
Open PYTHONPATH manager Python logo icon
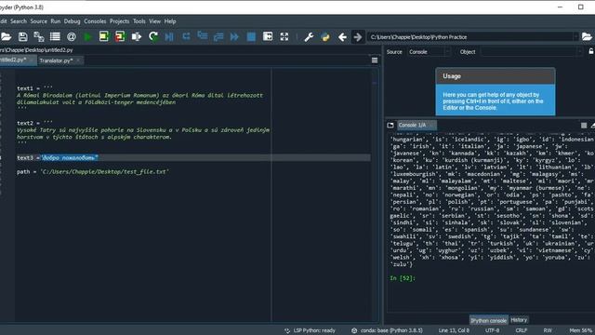point(325,37)
